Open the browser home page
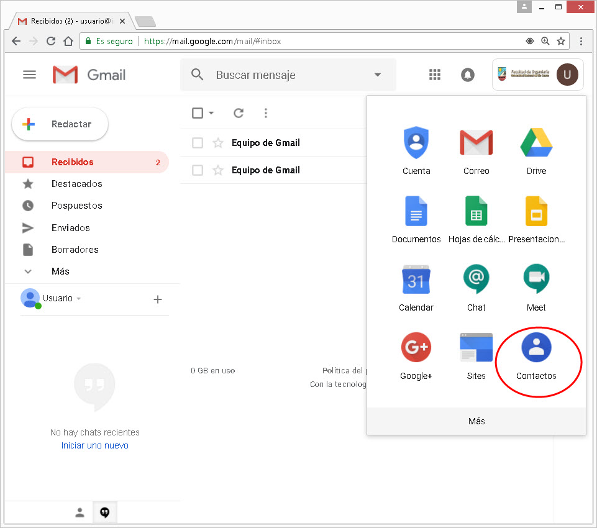 (x=68, y=41)
